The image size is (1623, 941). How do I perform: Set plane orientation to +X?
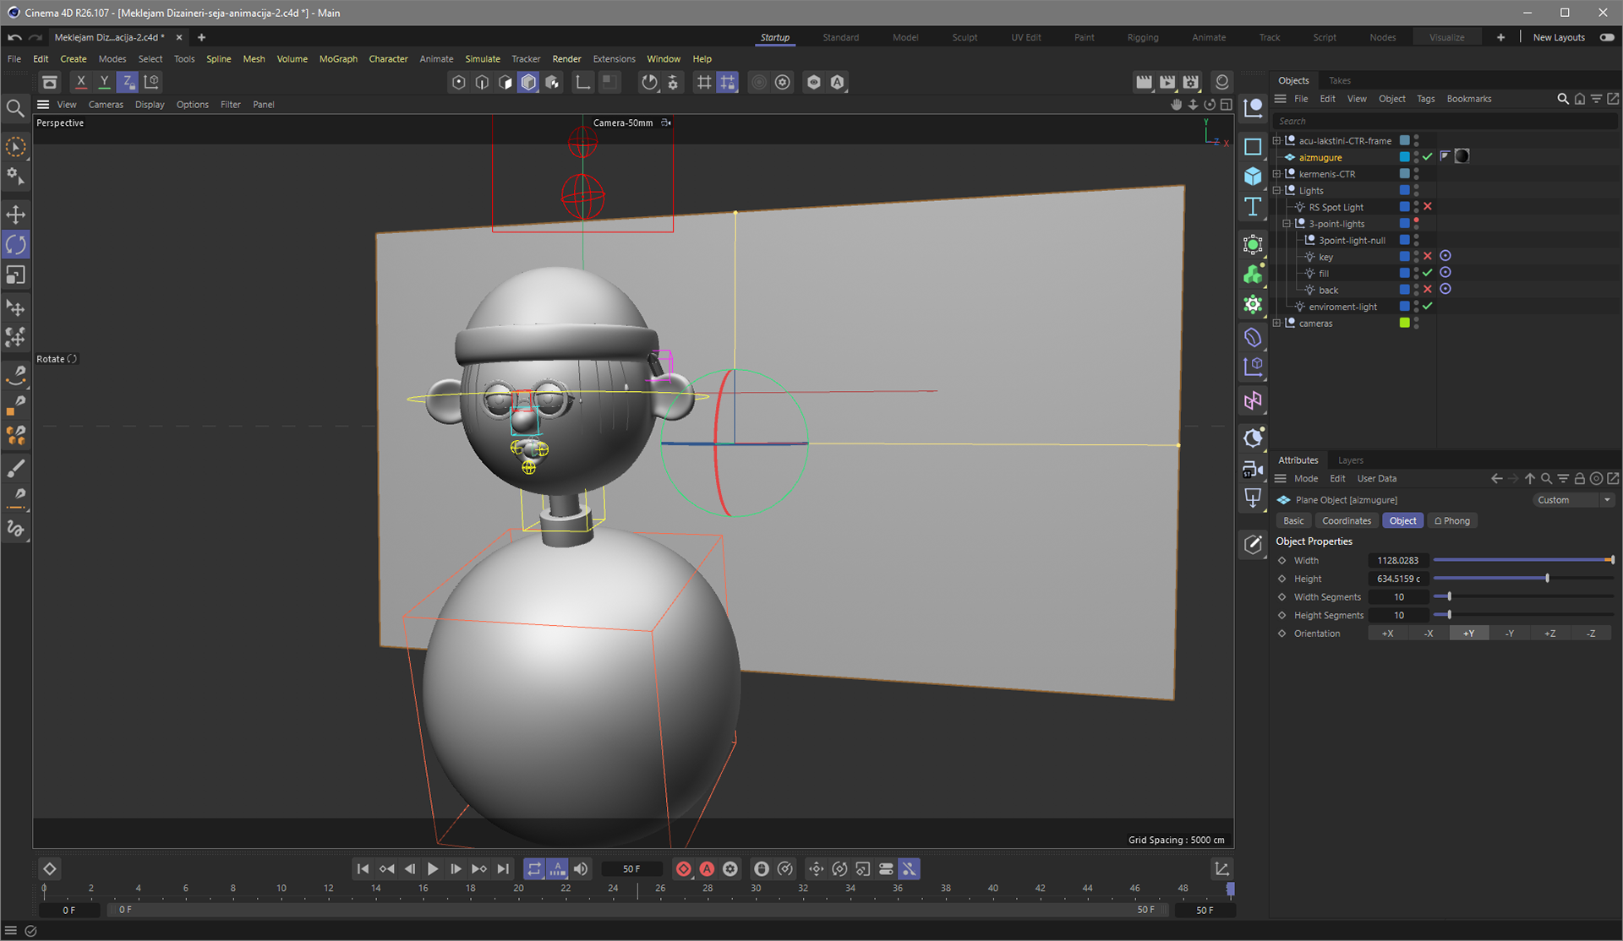[x=1387, y=634]
